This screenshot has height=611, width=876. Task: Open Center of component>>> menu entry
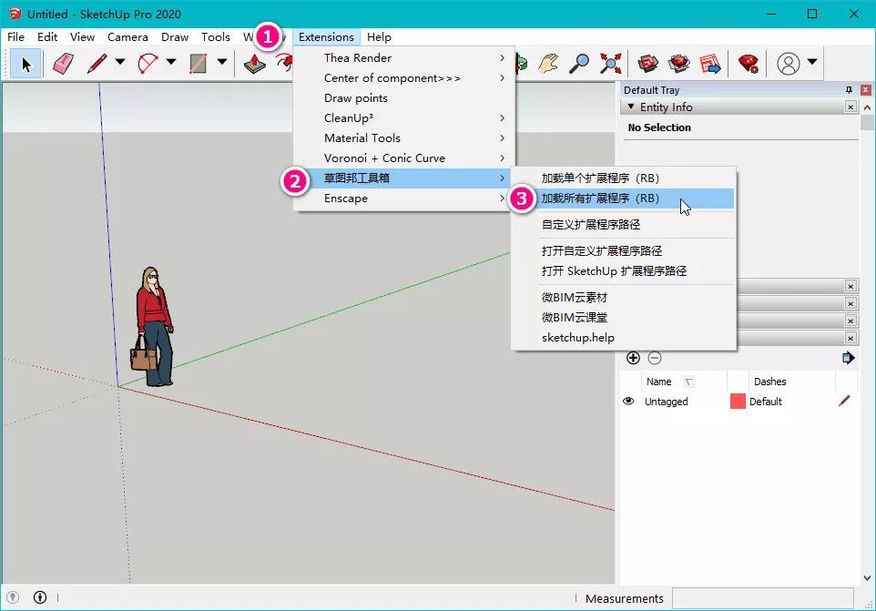tap(403, 77)
